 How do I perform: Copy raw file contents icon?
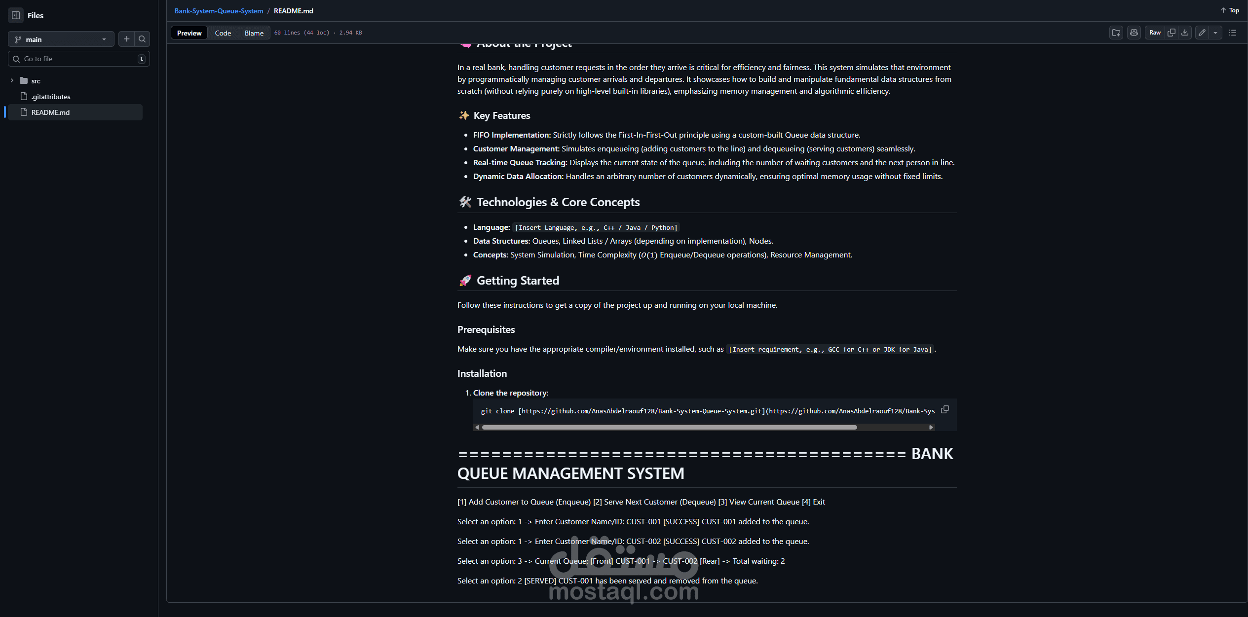click(1172, 33)
